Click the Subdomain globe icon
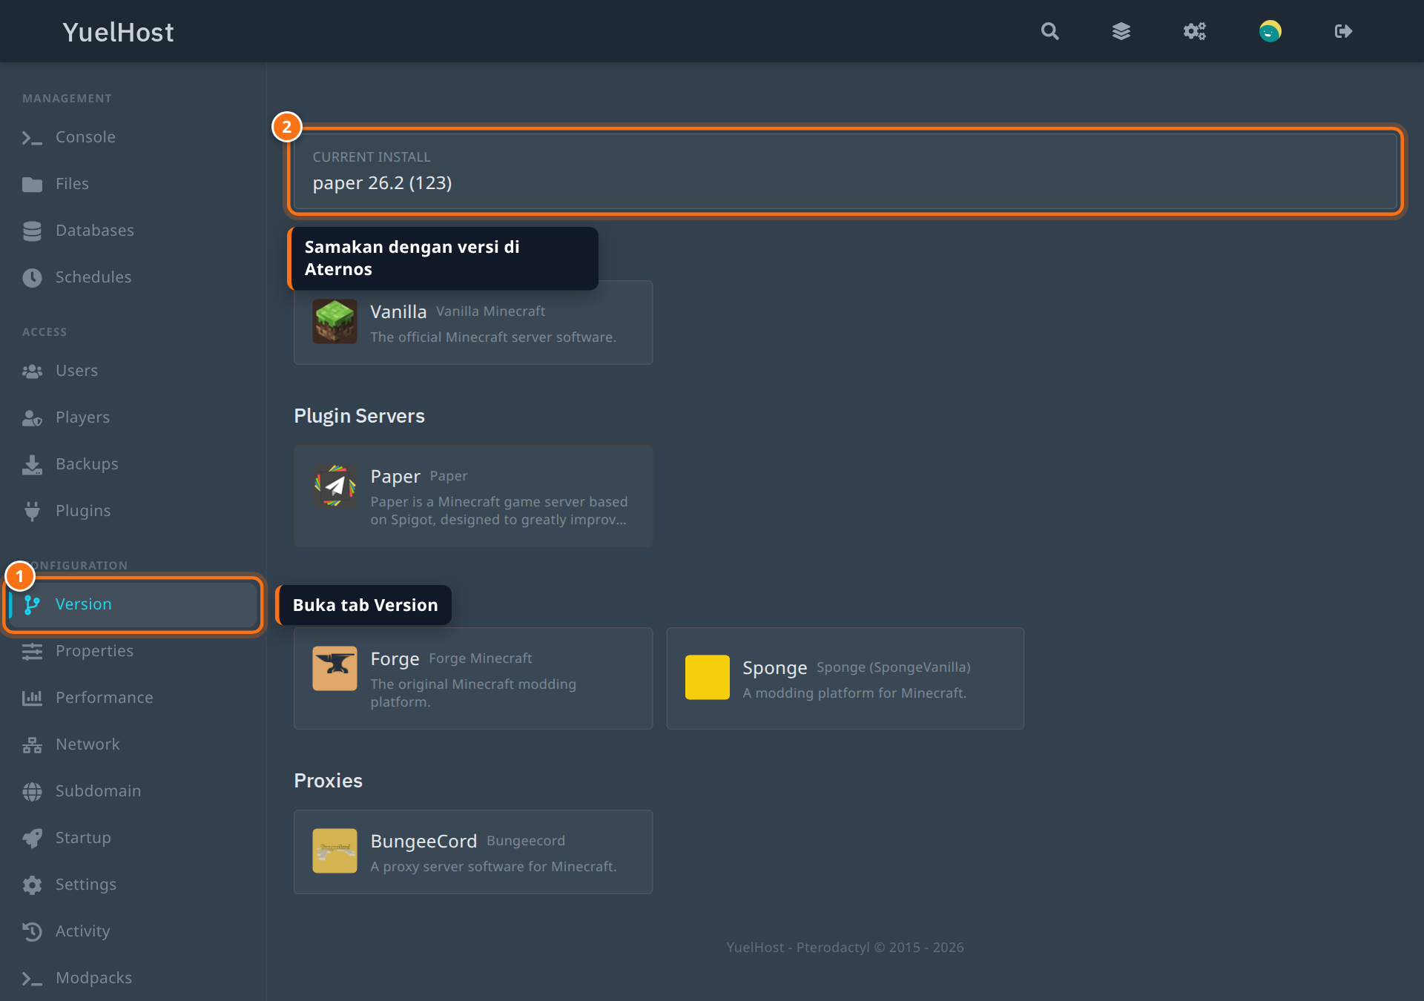Image resolution: width=1424 pixels, height=1001 pixels. (x=32, y=791)
